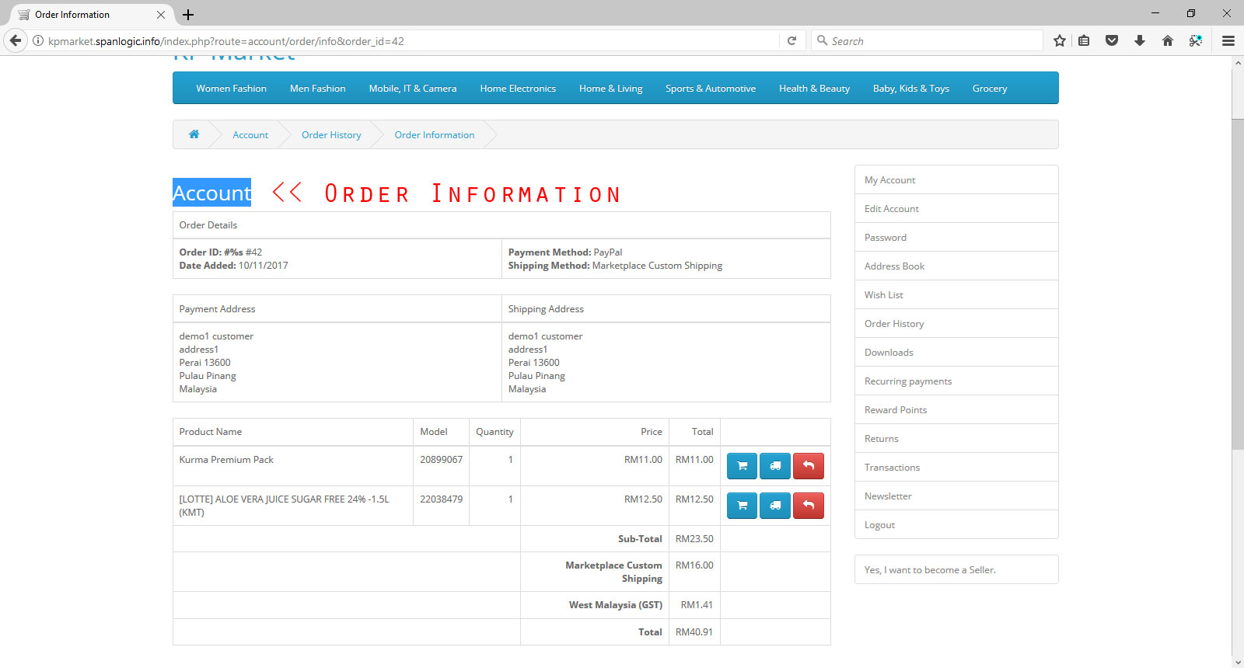1244x668 pixels.
Task: Click the Product Name column header
Action: [x=211, y=432]
